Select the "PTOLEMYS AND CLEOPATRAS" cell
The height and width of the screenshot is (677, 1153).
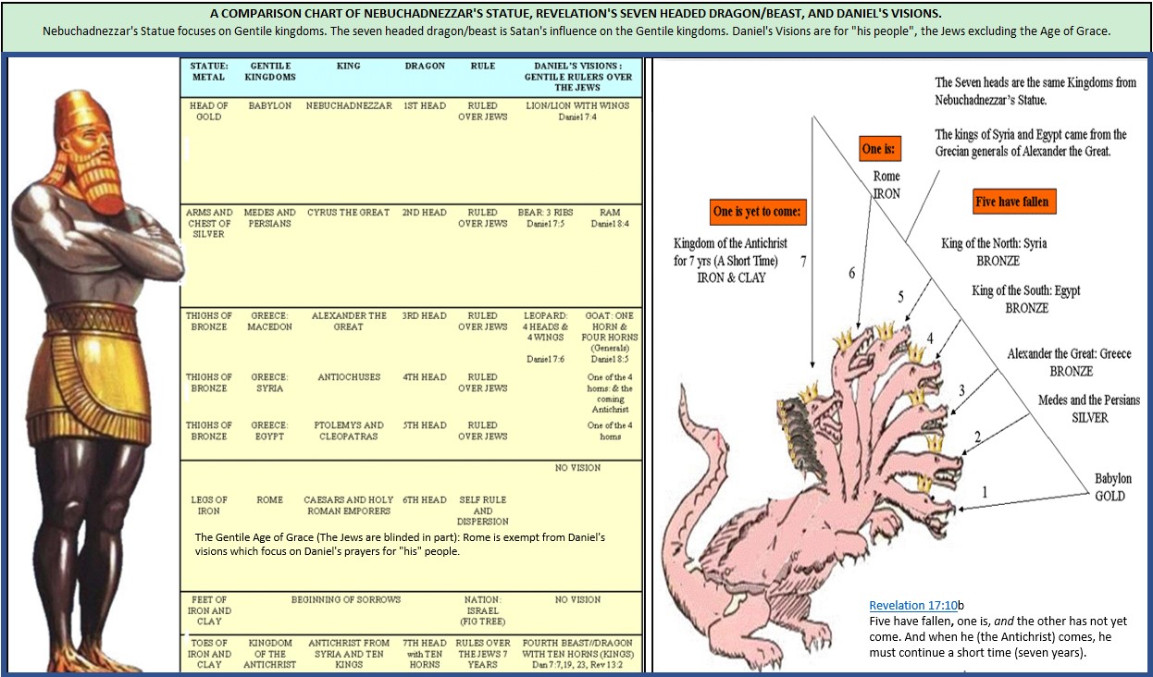pyautogui.click(x=348, y=430)
